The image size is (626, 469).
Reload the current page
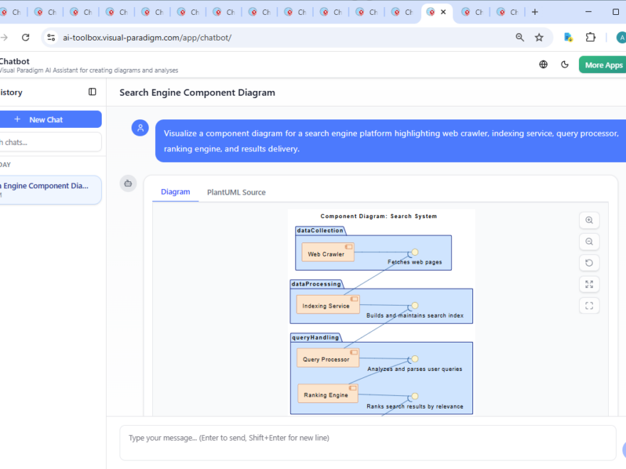[26, 38]
